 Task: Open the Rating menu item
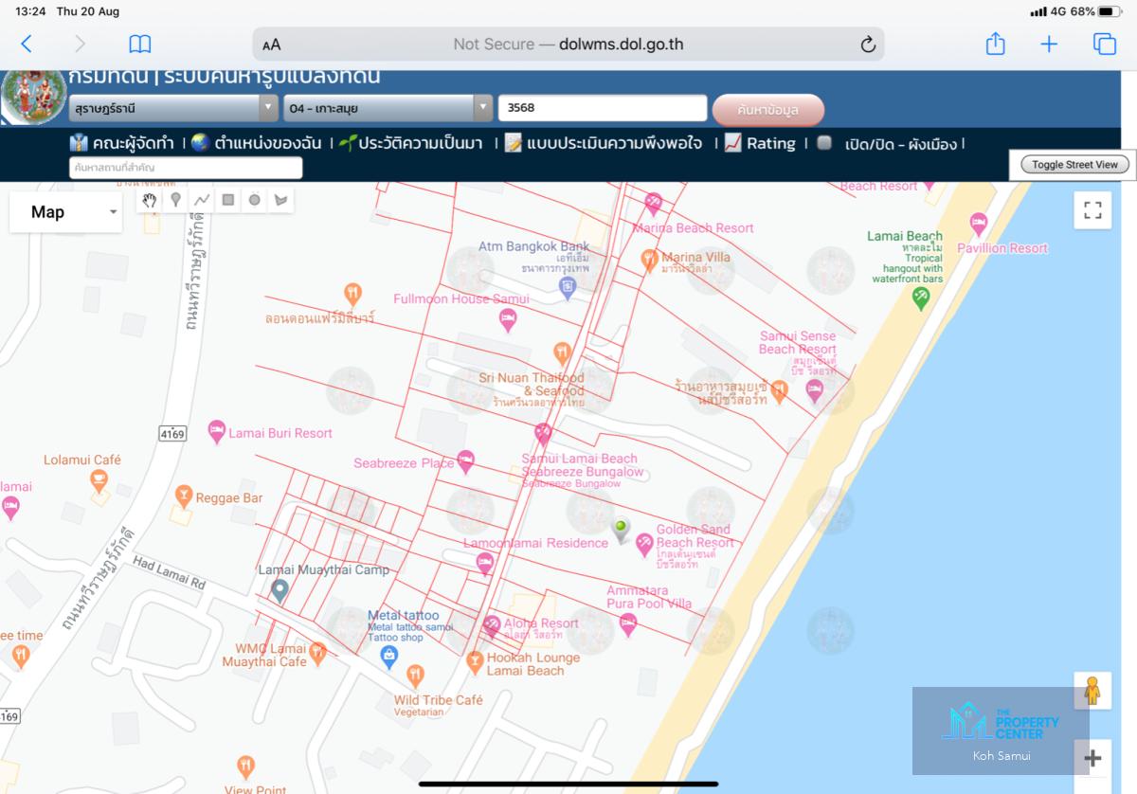(x=760, y=143)
